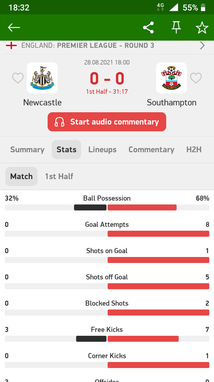Start audio commentary
This screenshot has width=214, height=382.
tap(107, 122)
